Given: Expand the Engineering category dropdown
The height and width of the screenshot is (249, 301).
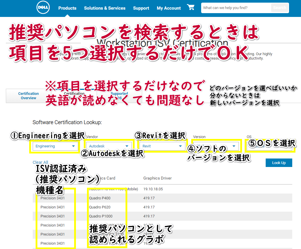Looking at the screenshot, I should (55, 146).
